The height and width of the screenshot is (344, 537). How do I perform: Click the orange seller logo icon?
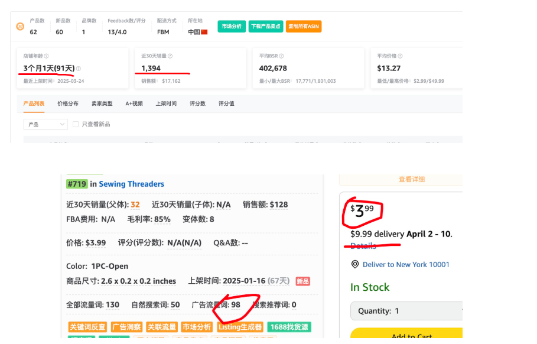pyautogui.click(x=20, y=27)
